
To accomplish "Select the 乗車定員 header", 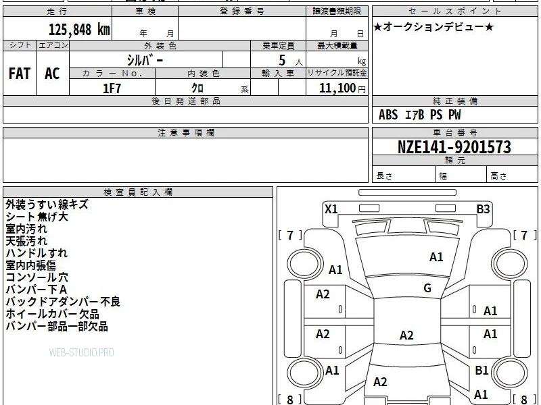I will click(x=278, y=45).
